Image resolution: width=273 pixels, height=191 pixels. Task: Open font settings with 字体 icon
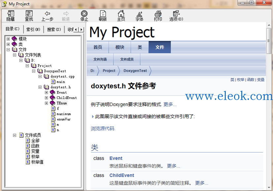tap(139, 14)
